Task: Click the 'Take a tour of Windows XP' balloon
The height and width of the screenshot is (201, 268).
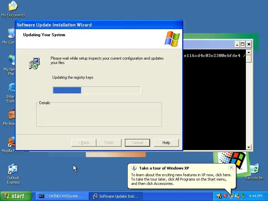Action: pyautogui.click(x=182, y=176)
